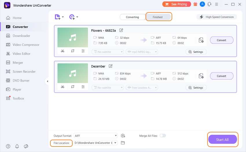The height and width of the screenshot is (152, 246).
Task: Click the See Pricing button
Action: pyautogui.click(x=177, y=4)
